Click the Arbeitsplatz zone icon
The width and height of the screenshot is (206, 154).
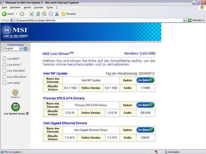(x=166, y=152)
